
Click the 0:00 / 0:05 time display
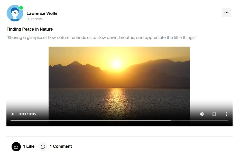(27, 114)
